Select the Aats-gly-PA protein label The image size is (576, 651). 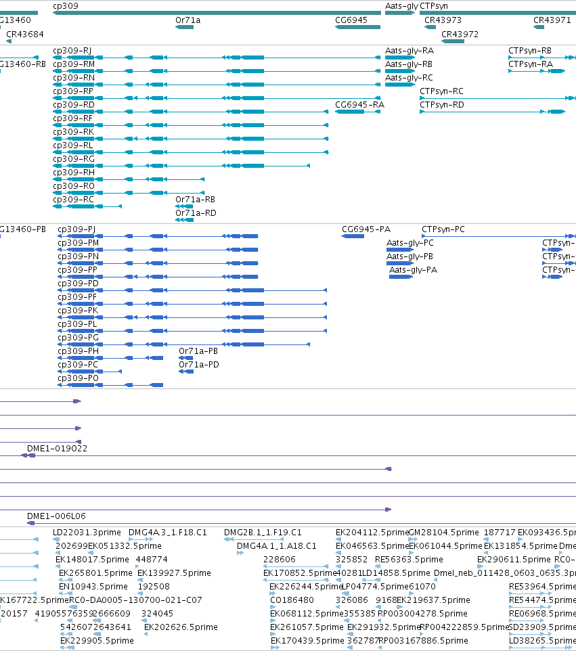click(x=413, y=270)
